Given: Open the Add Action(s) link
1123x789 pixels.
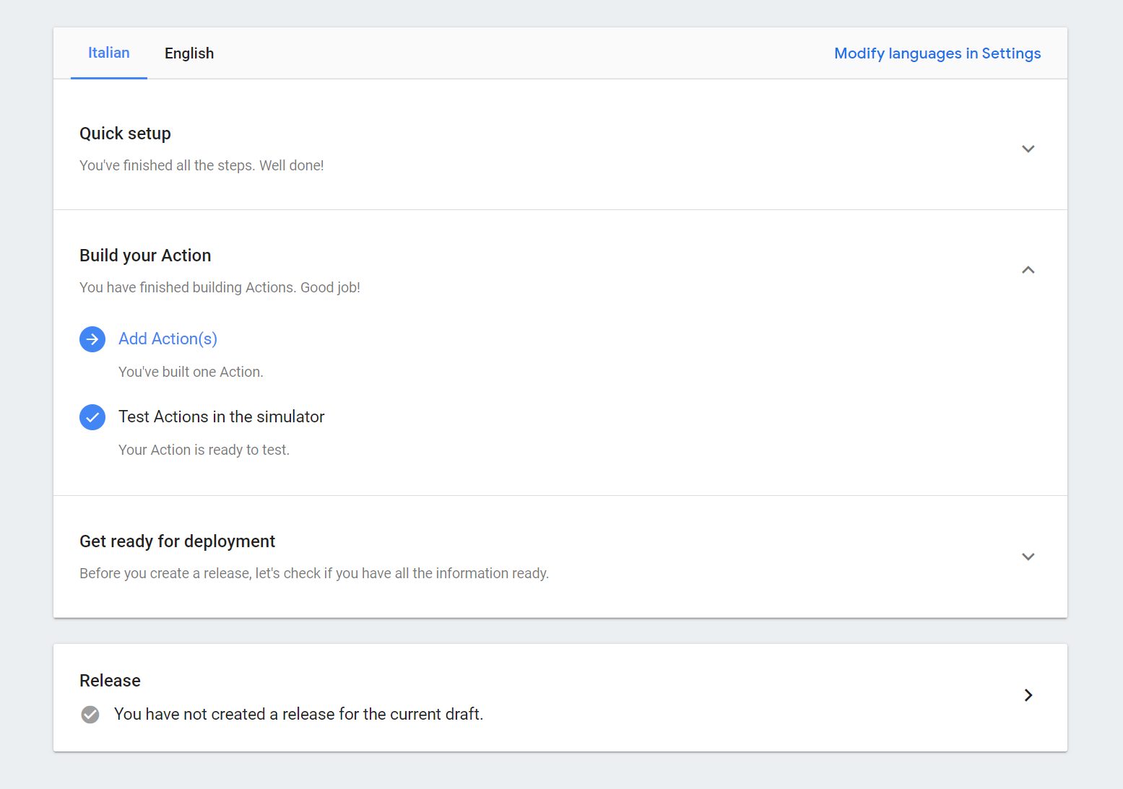Looking at the screenshot, I should pyautogui.click(x=168, y=339).
